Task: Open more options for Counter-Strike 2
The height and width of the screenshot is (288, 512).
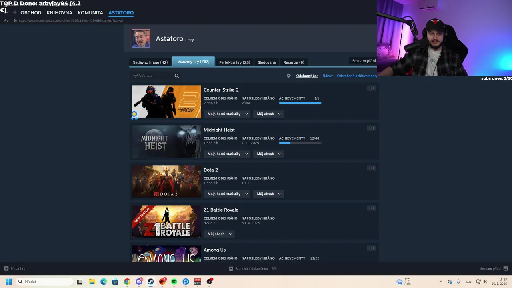Action: click(372, 88)
